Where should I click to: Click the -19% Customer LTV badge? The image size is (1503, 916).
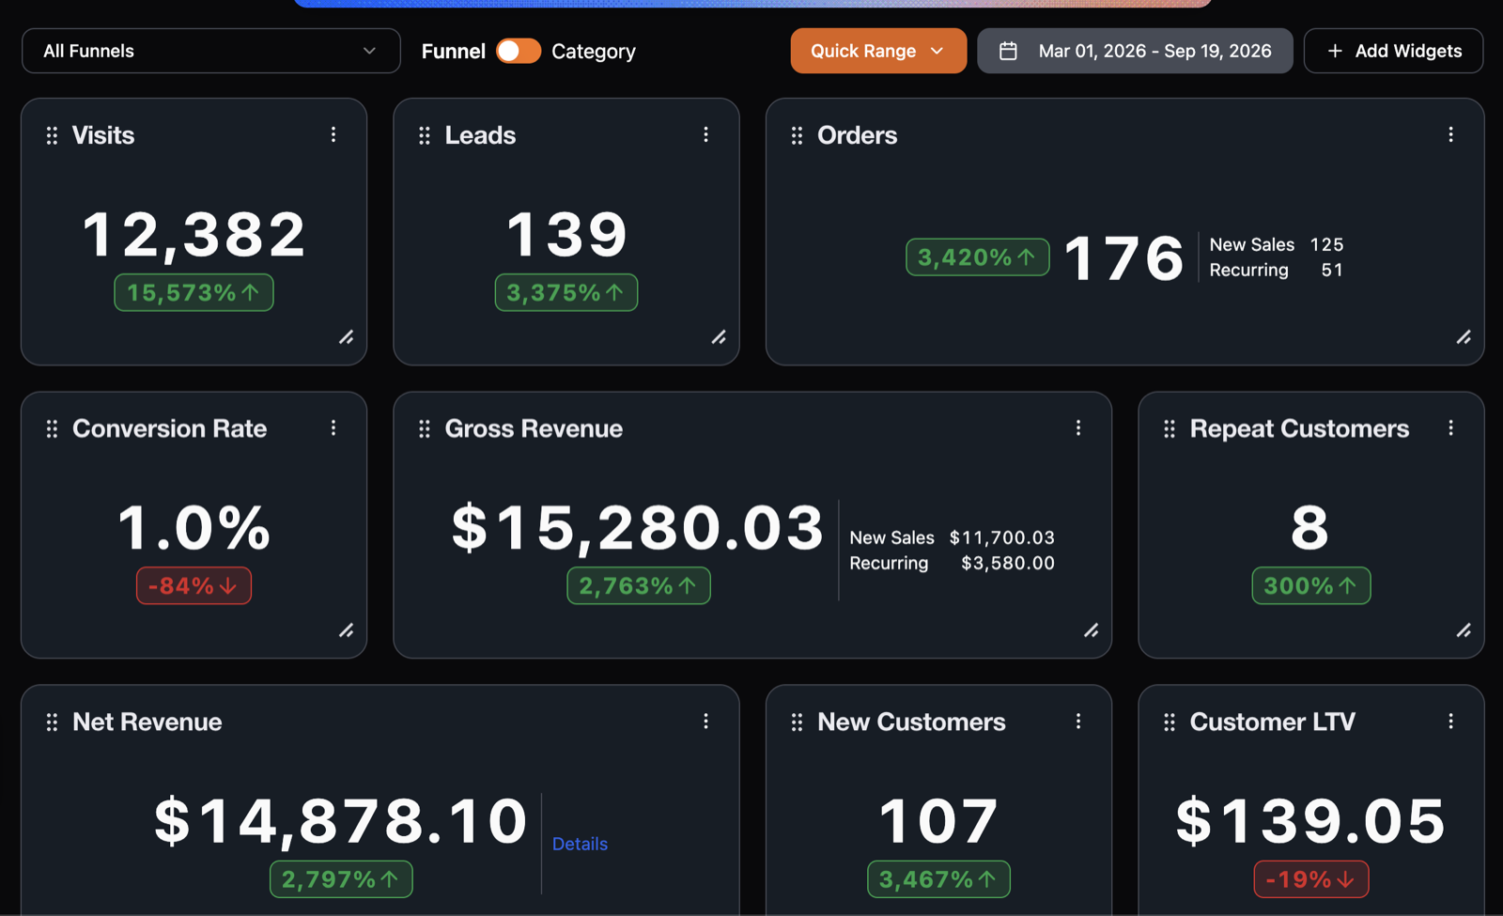(x=1311, y=879)
